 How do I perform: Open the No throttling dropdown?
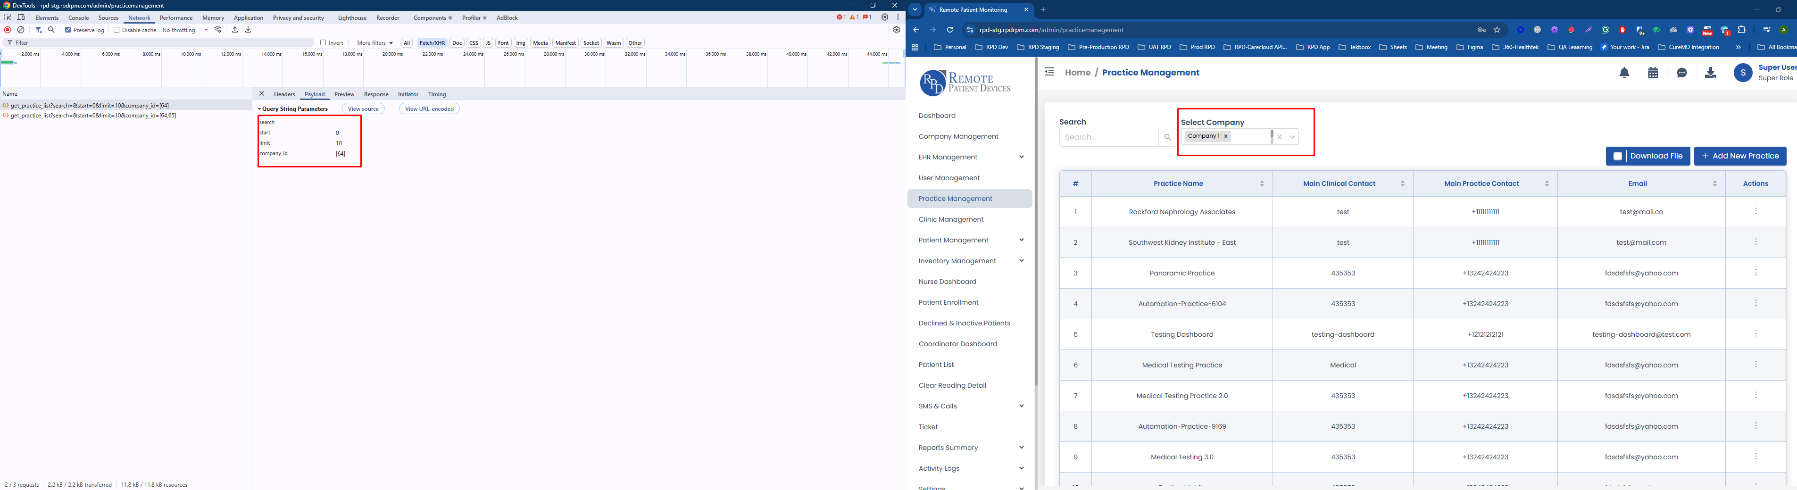185,30
